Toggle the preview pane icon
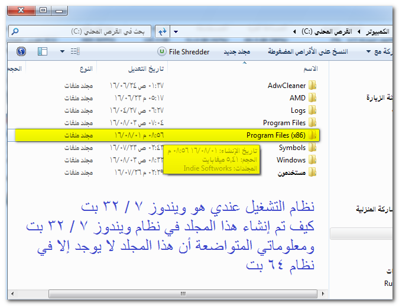 [42, 51]
